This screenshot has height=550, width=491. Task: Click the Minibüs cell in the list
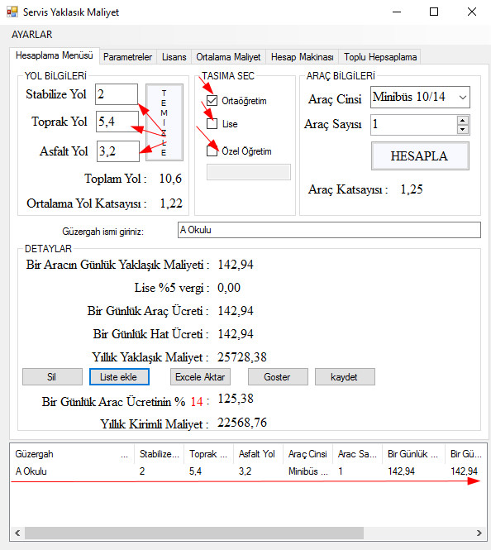click(x=307, y=471)
